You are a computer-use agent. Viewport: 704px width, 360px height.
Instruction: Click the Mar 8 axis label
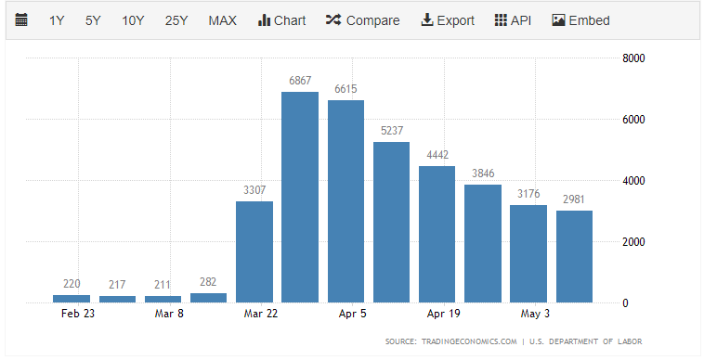(169, 314)
